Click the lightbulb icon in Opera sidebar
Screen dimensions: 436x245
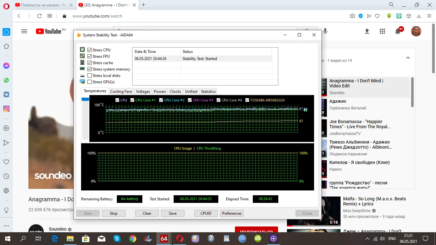coord(6,210)
